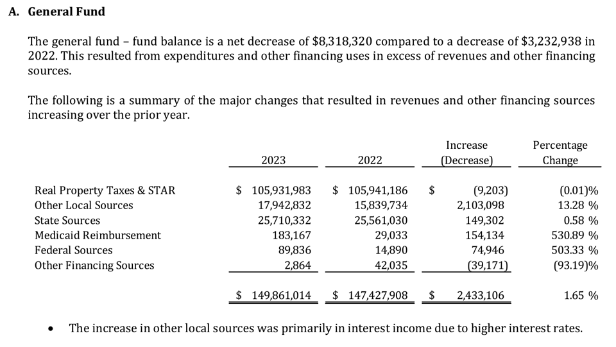This screenshot has height=347, width=616.
Task: Click the 2022 total value 147,427,908
Action: pos(377,296)
